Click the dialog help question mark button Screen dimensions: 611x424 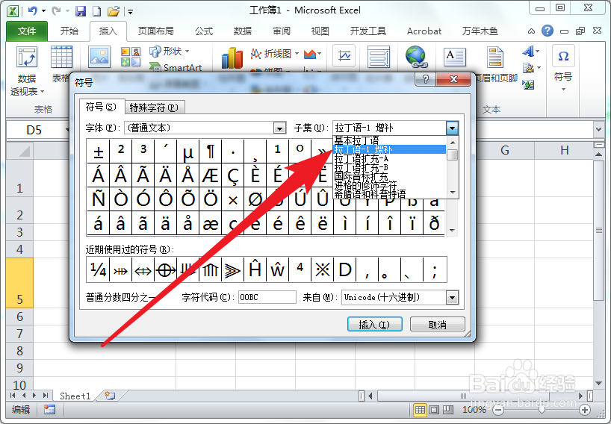tap(426, 79)
